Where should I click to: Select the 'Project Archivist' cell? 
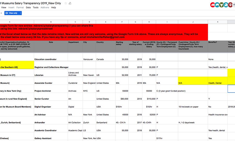point(51,89)
